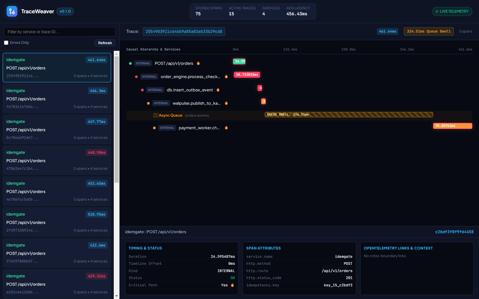Image resolution: width=479 pixels, height=299 pixels.
Task: Click the idempotency.key value key_15_c2bdf3
Action: (338, 285)
